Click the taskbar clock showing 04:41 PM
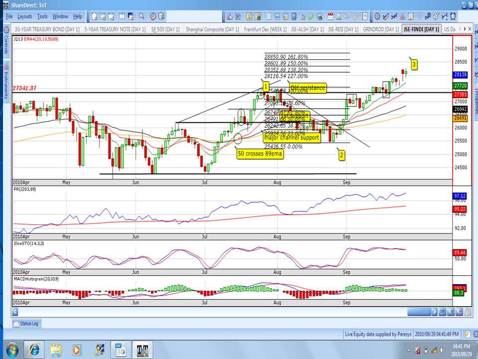 point(462,350)
